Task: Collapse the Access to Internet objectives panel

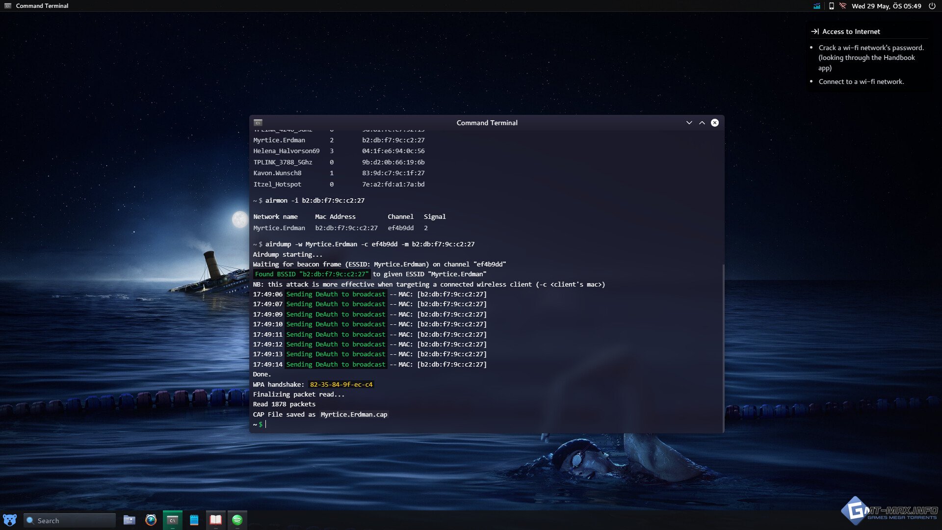Action: [x=815, y=31]
